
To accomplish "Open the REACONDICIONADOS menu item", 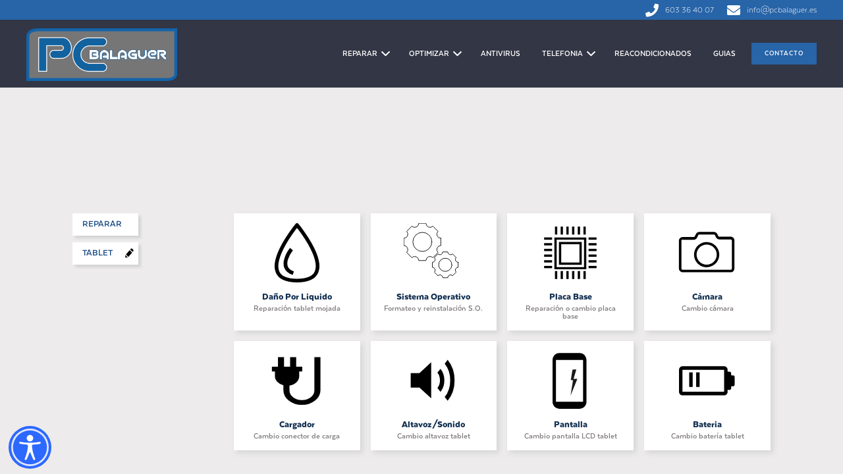I will coord(653,53).
